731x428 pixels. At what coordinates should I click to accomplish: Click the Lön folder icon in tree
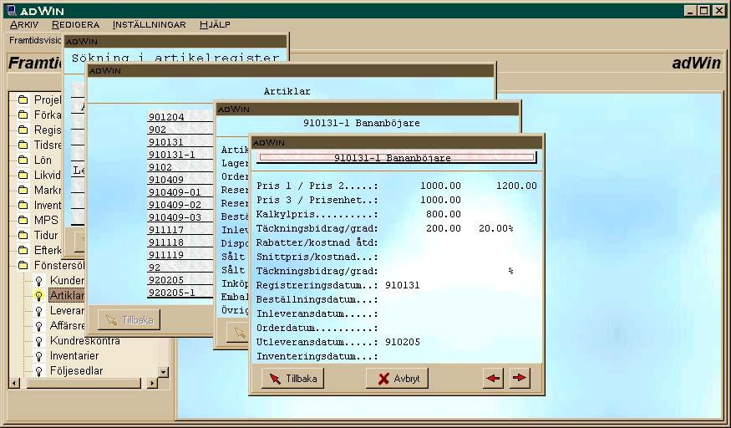[23, 160]
